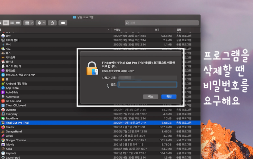
Task: Select the FaceTime app icon
Action: tap(3, 118)
